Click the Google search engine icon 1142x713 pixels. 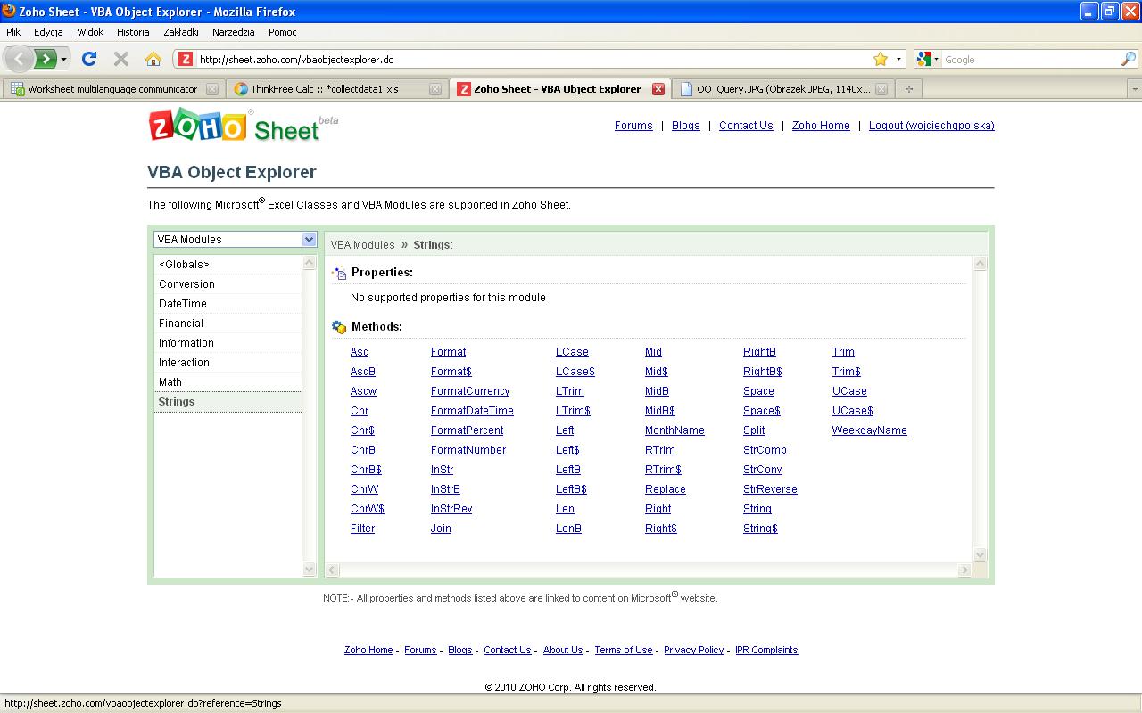coord(923,59)
